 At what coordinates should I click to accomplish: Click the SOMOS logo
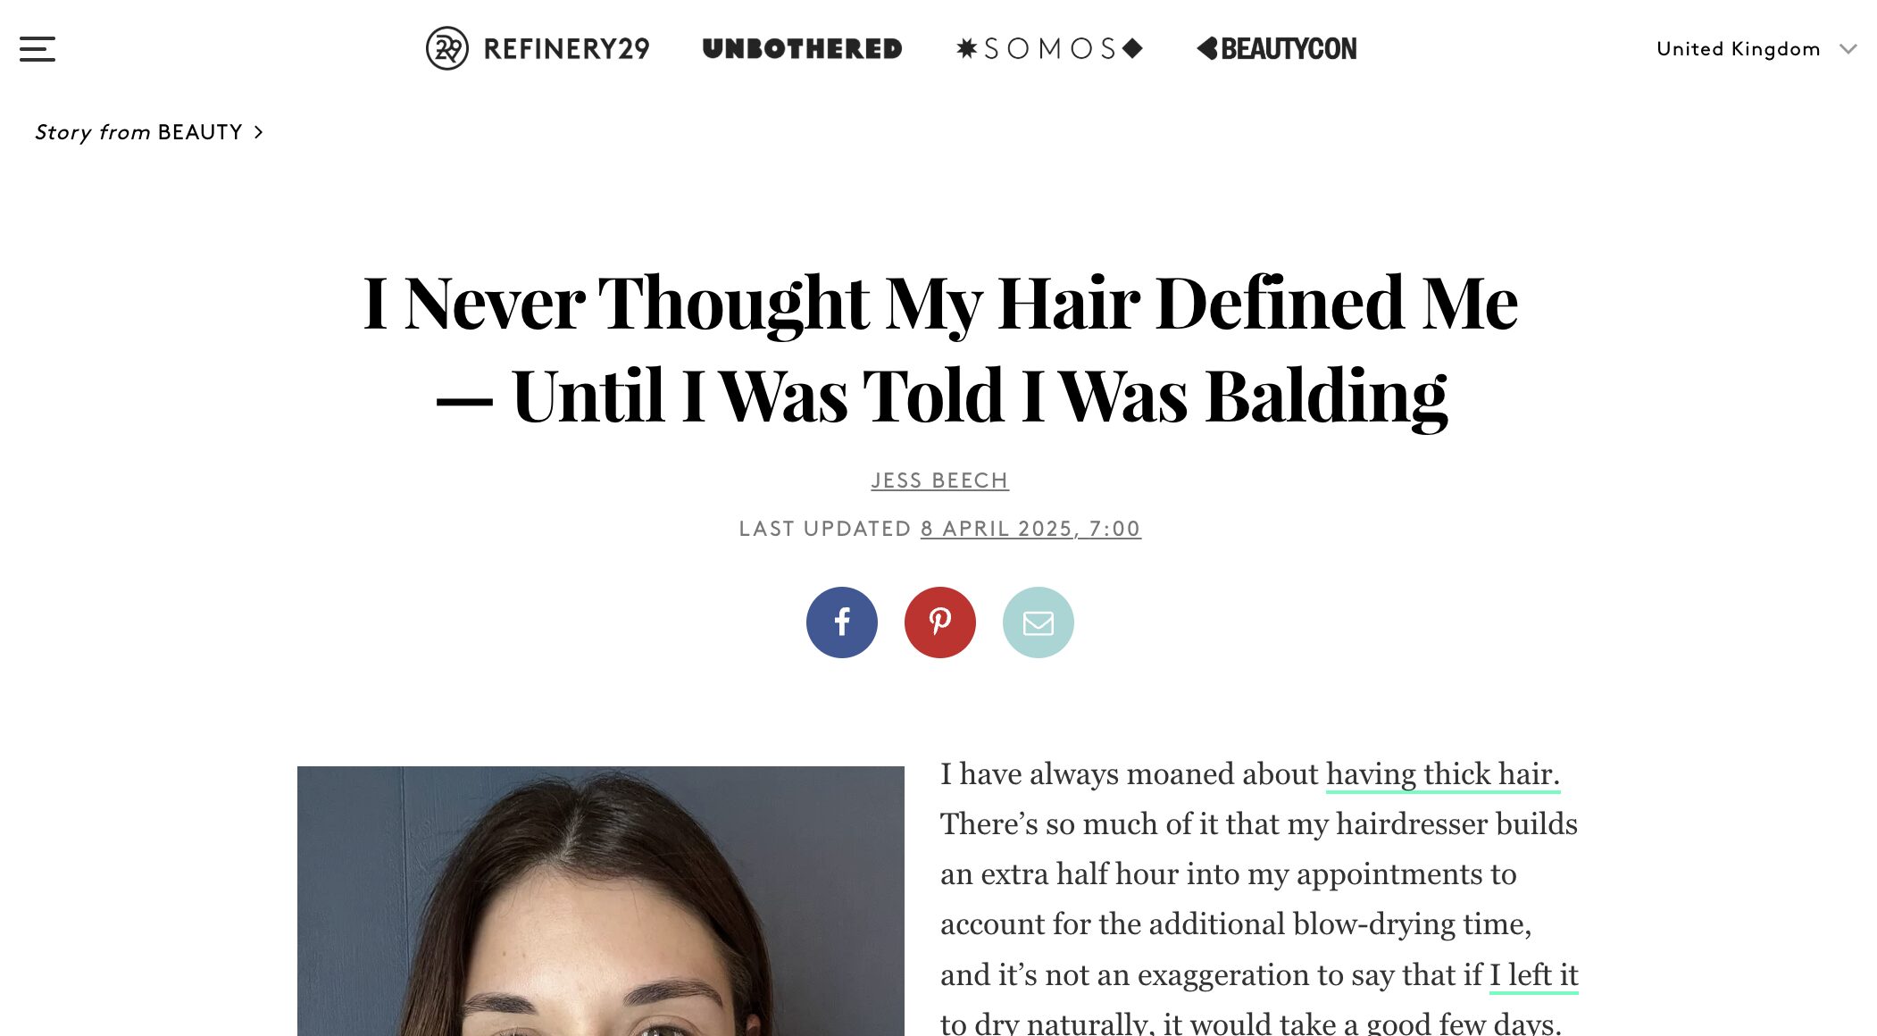pyautogui.click(x=1049, y=48)
